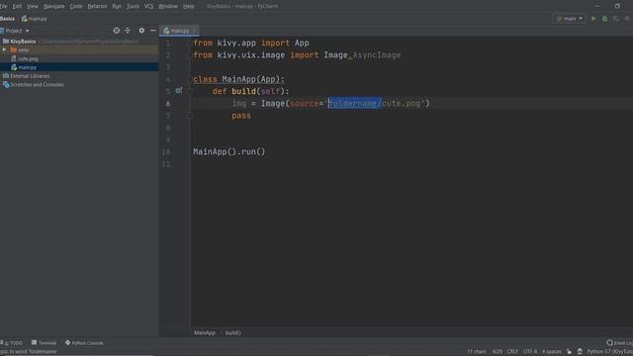Run the main configuration with green play
633x356 pixels.
[x=593, y=19]
